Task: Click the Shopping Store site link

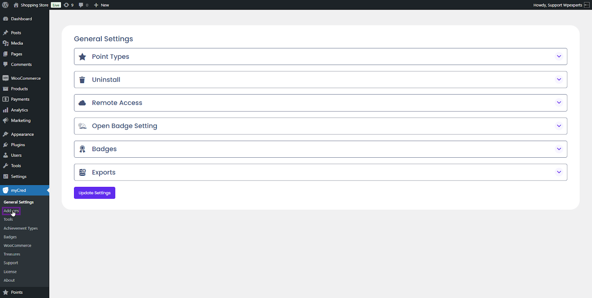Action: pos(34,5)
